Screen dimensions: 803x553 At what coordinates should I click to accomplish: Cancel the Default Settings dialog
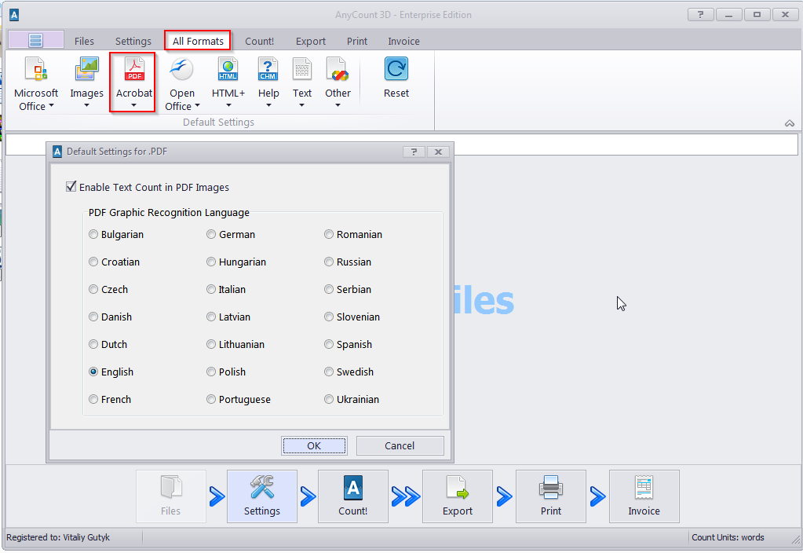pos(400,445)
